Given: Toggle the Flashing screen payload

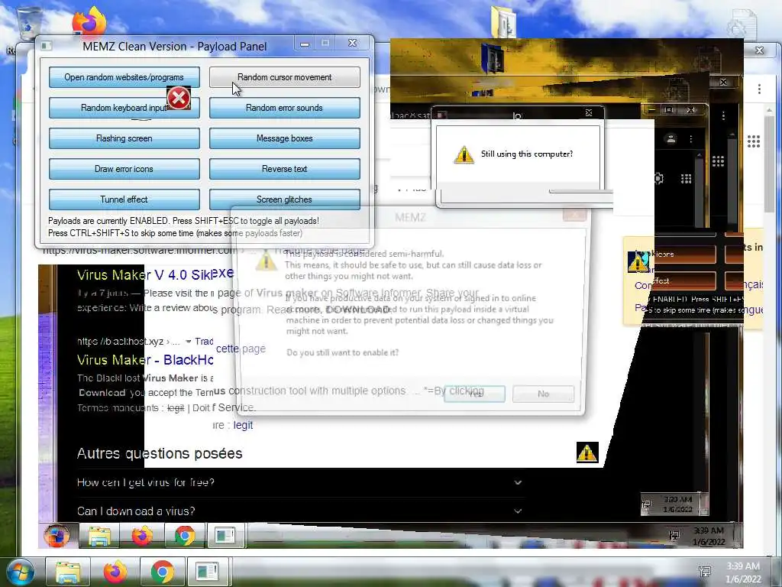Looking at the screenshot, I should 124,138.
